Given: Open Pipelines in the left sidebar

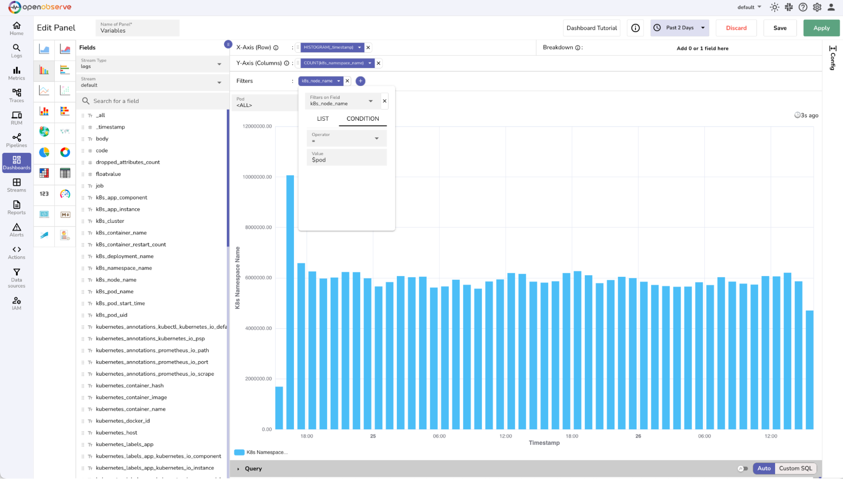Looking at the screenshot, I should pos(16,141).
